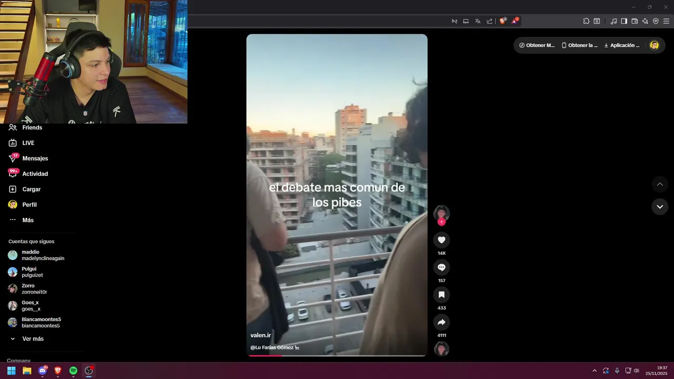674x379 pixels.
Task: Share the video with arrow icon
Action: (441, 322)
